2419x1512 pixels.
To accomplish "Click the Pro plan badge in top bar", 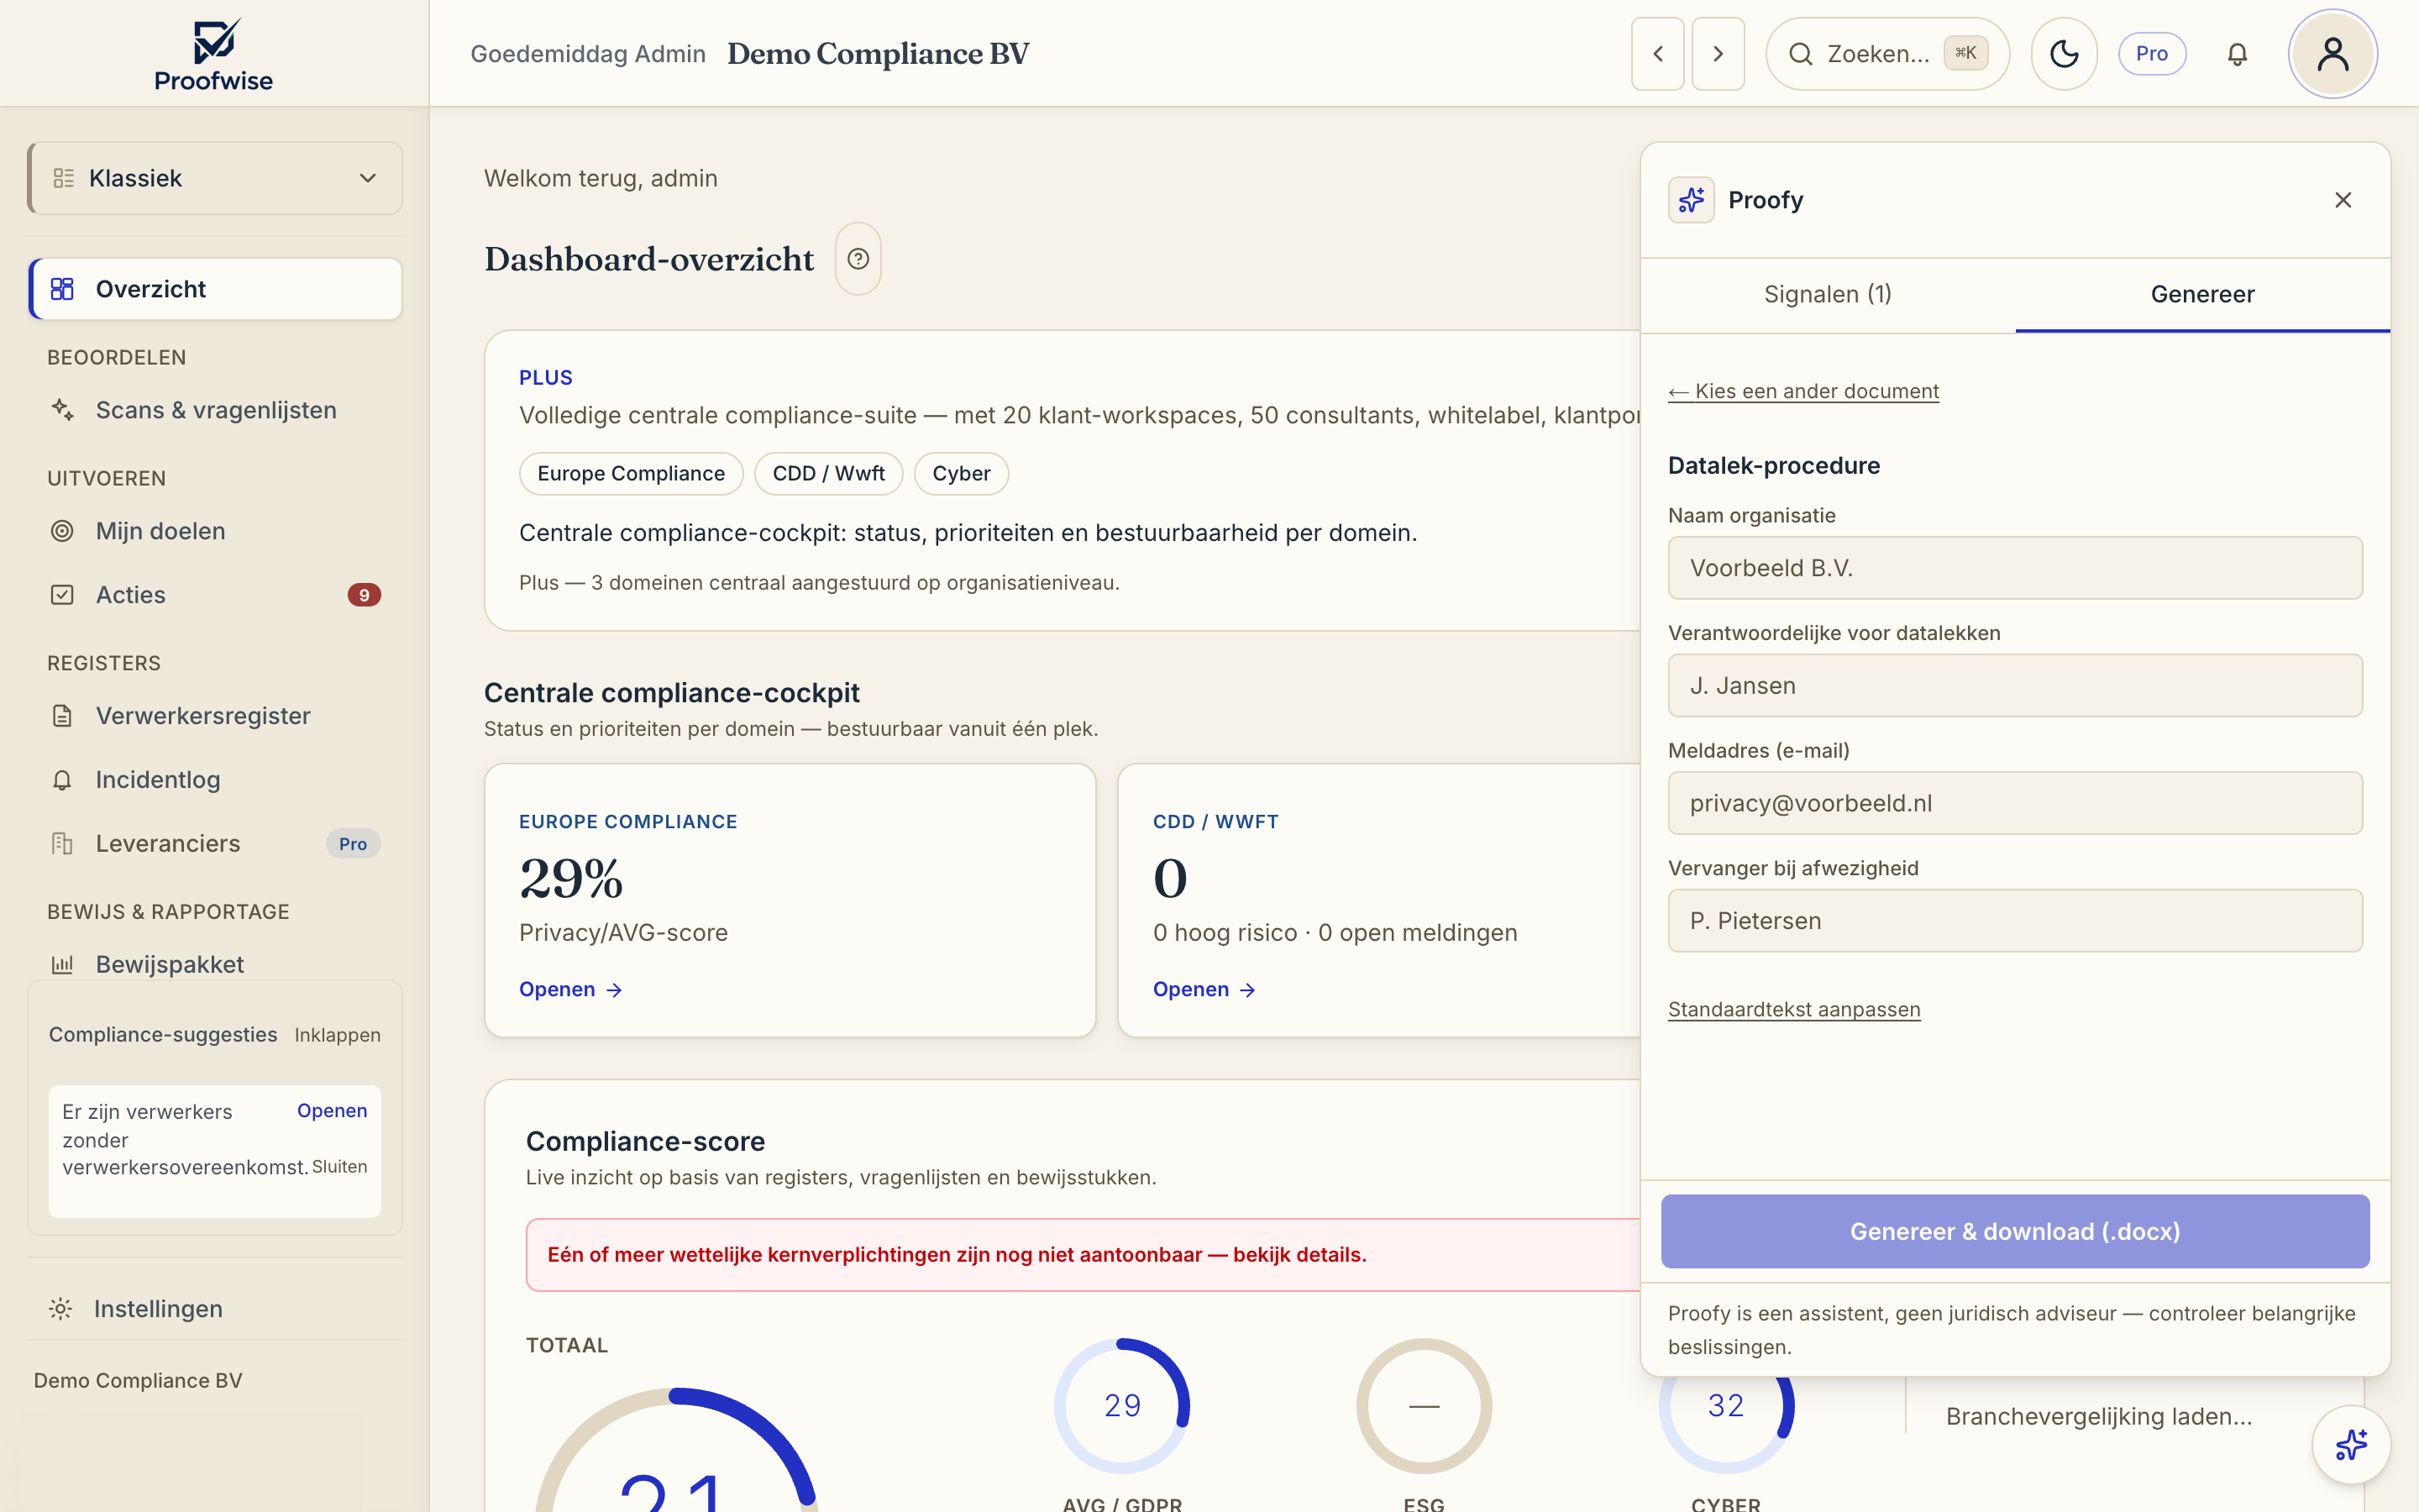I will click(2151, 54).
